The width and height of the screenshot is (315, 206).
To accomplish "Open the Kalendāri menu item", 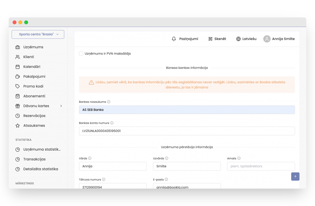I will (32, 67).
